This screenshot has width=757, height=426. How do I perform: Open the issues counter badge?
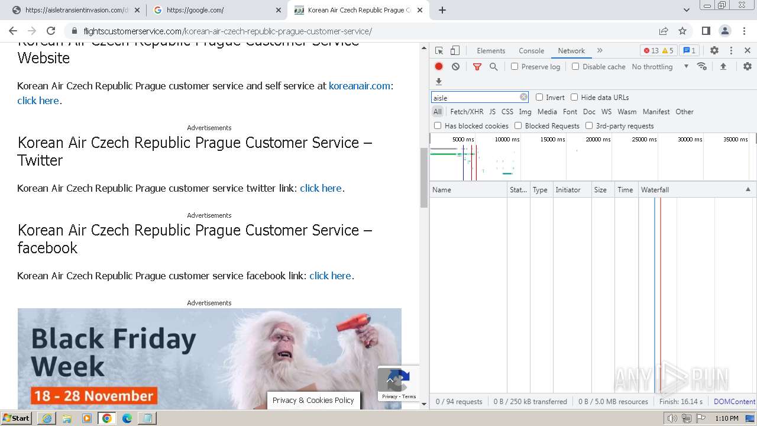pyautogui.click(x=689, y=51)
